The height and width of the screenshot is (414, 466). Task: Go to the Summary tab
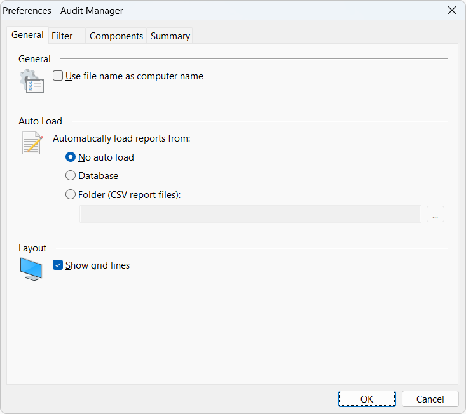(x=170, y=36)
